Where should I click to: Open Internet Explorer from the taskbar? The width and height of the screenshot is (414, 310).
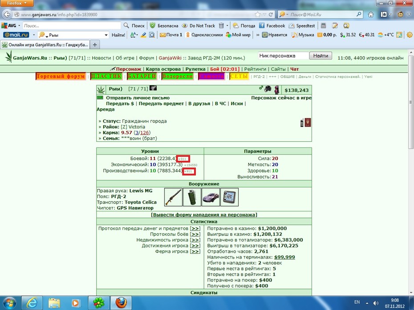coord(32,303)
